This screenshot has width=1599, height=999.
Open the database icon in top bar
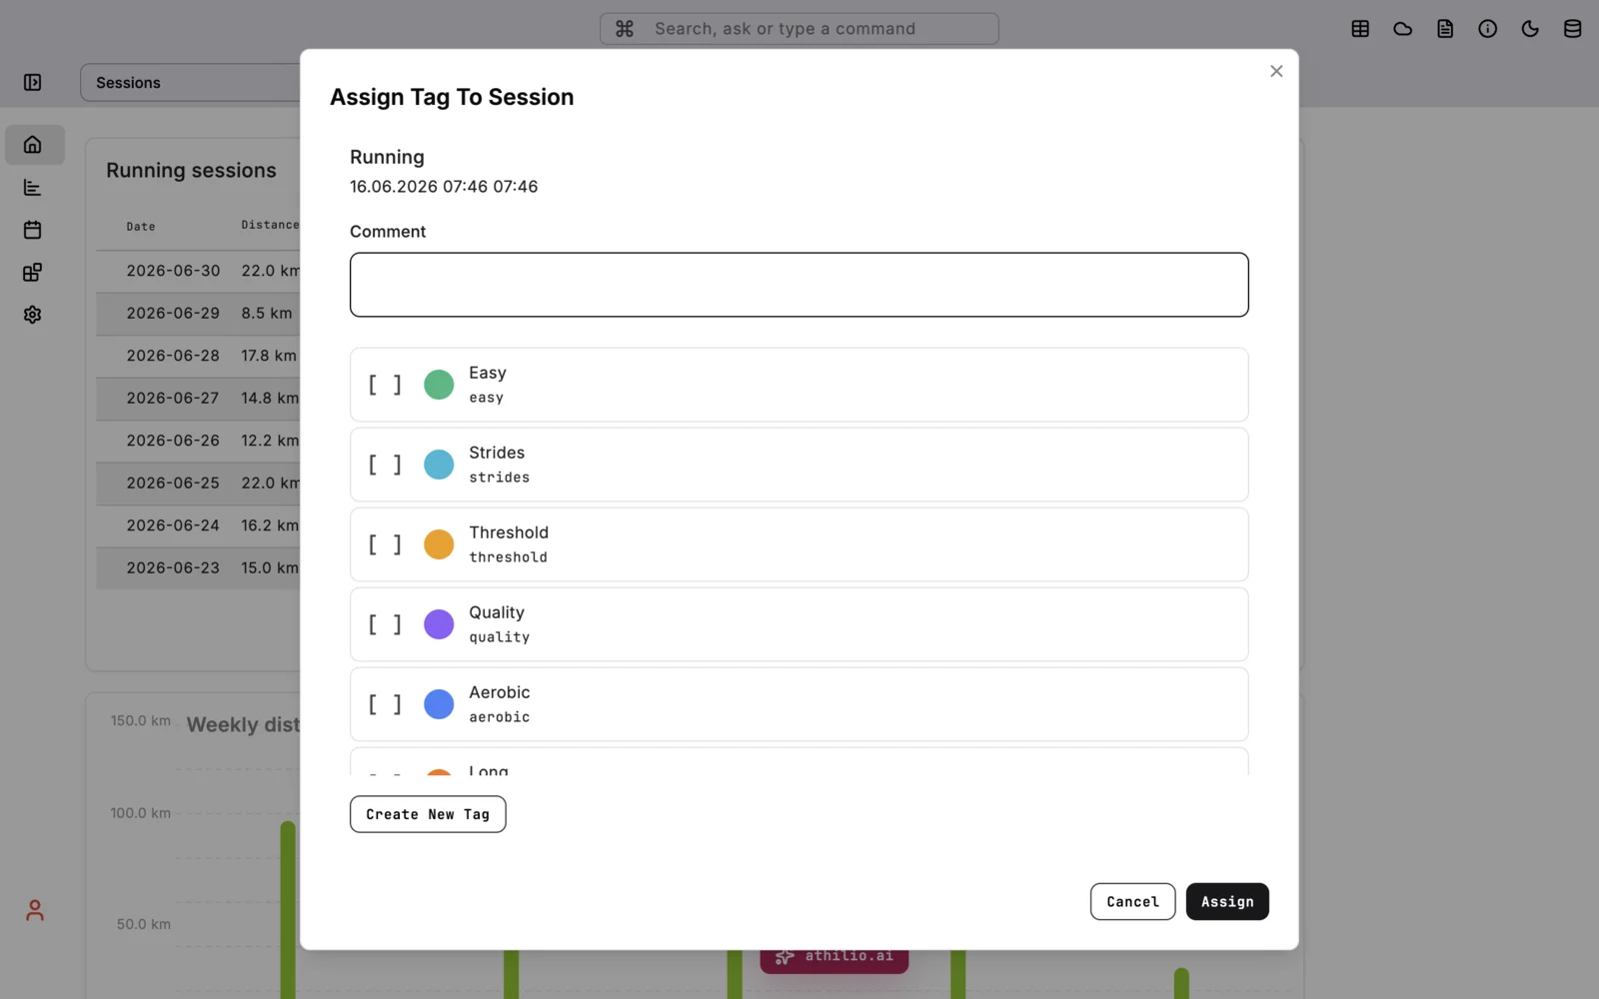click(x=1572, y=29)
